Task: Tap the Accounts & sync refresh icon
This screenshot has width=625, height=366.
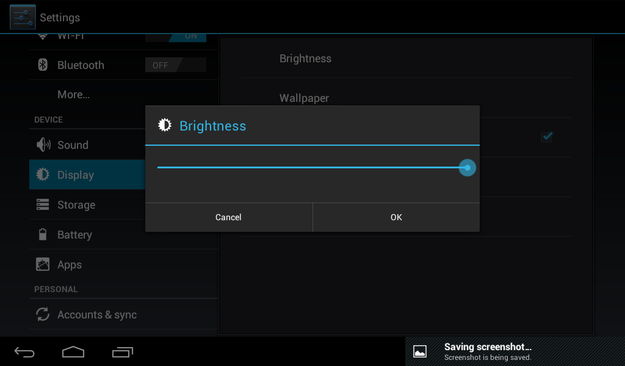Action: tap(43, 314)
